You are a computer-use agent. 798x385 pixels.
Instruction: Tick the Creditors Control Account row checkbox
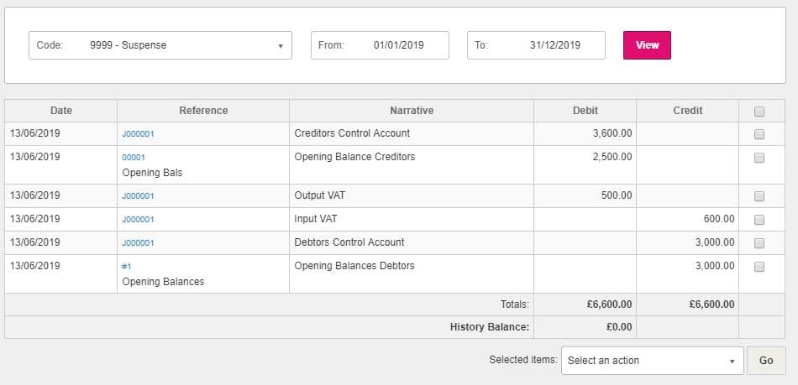tap(759, 134)
